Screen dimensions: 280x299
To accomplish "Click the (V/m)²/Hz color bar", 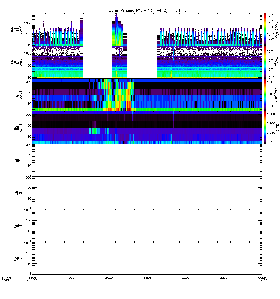I will click(x=265, y=30).
